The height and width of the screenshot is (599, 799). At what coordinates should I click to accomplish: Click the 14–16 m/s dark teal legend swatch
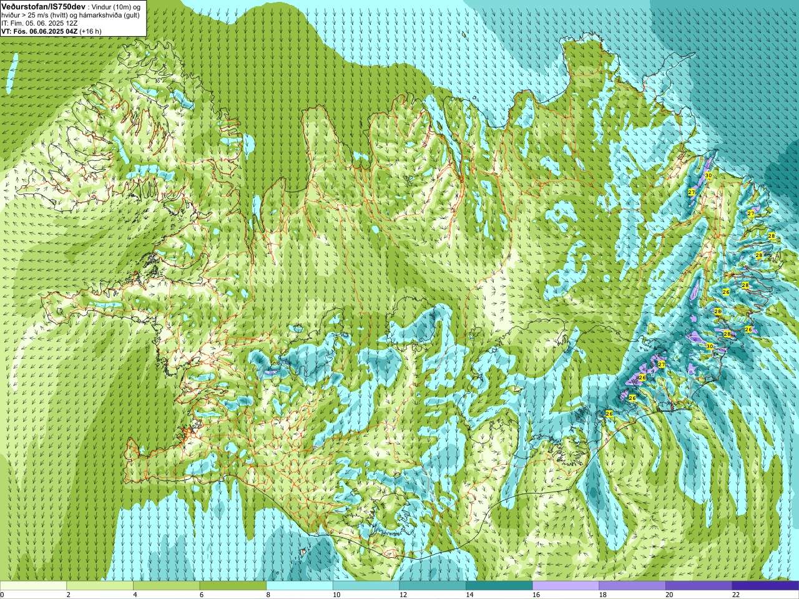(x=499, y=586)
